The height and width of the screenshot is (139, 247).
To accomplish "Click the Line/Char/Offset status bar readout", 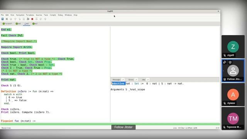I will 185,128.
